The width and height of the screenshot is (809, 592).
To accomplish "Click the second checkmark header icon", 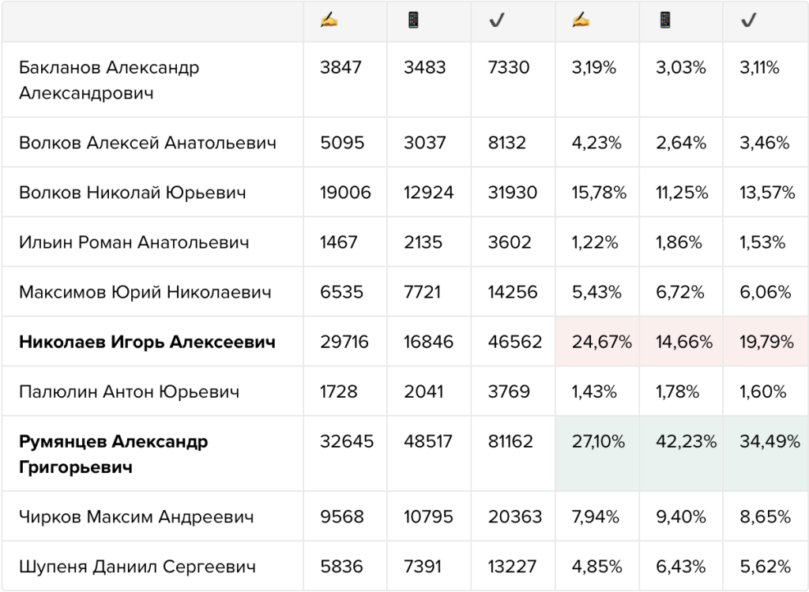I will tap(748, 21).
